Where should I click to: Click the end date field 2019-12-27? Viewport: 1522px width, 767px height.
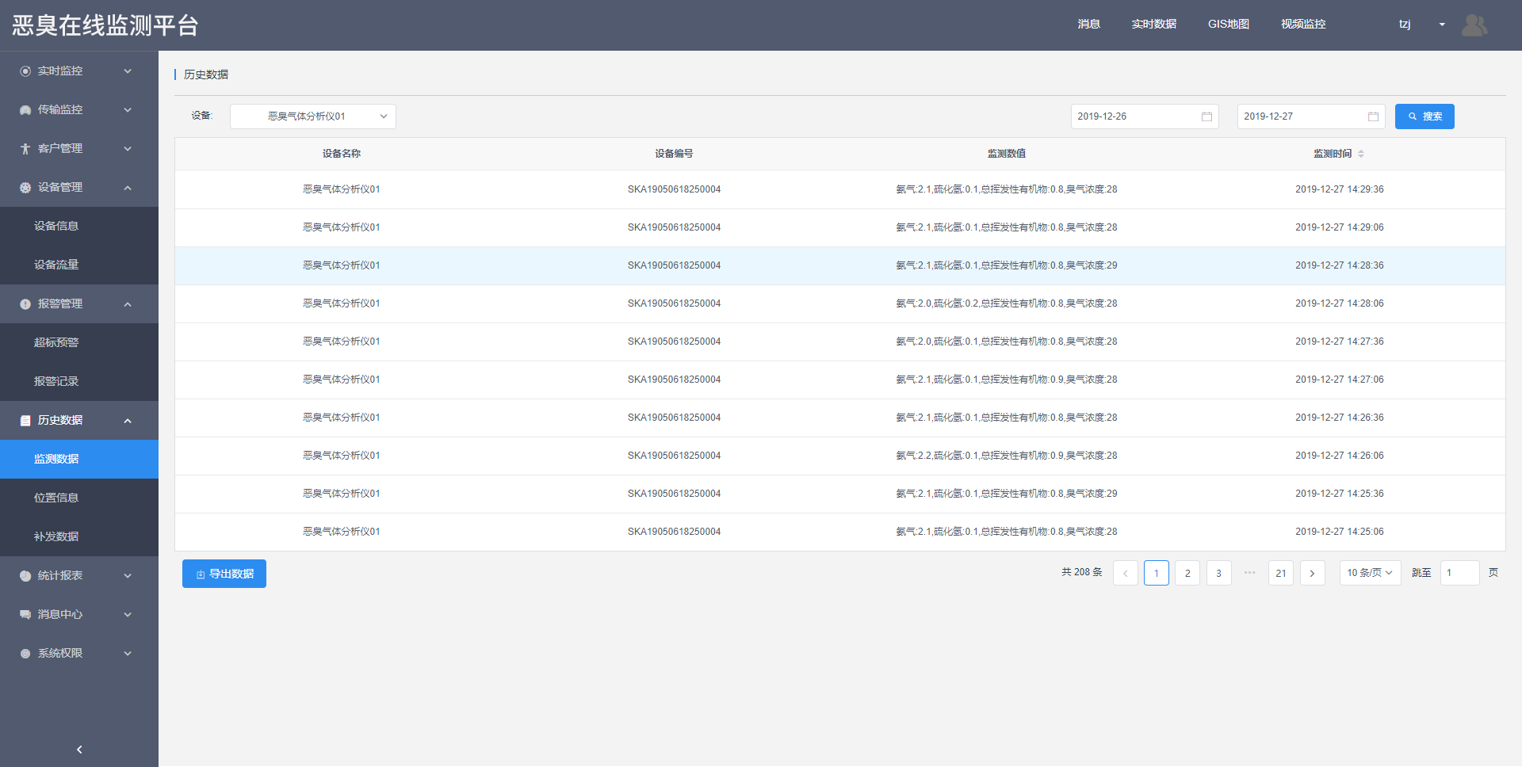click(1311, 116)
